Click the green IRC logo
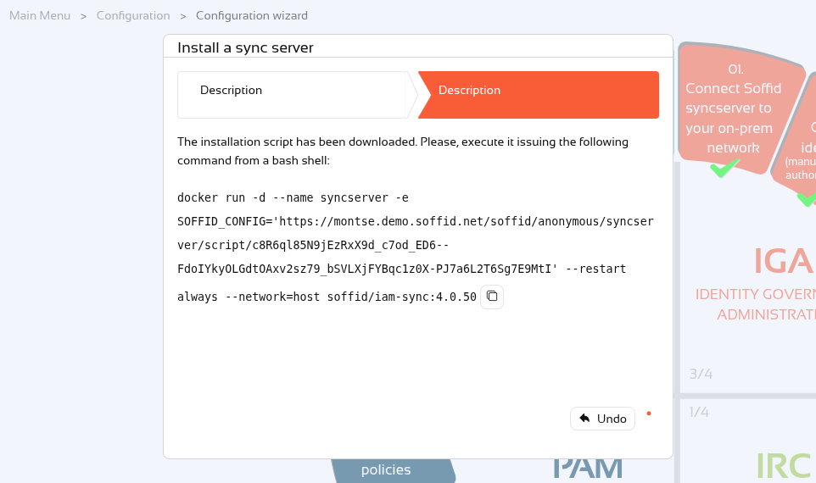 784,465
